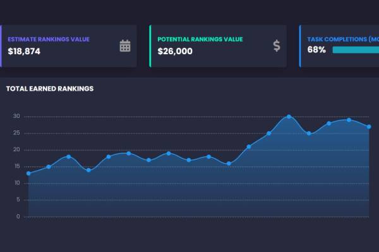The width and height of the screenshot is (379, 252).
Task: Click the y-axis label 20
Action: (x=16, y=149)
